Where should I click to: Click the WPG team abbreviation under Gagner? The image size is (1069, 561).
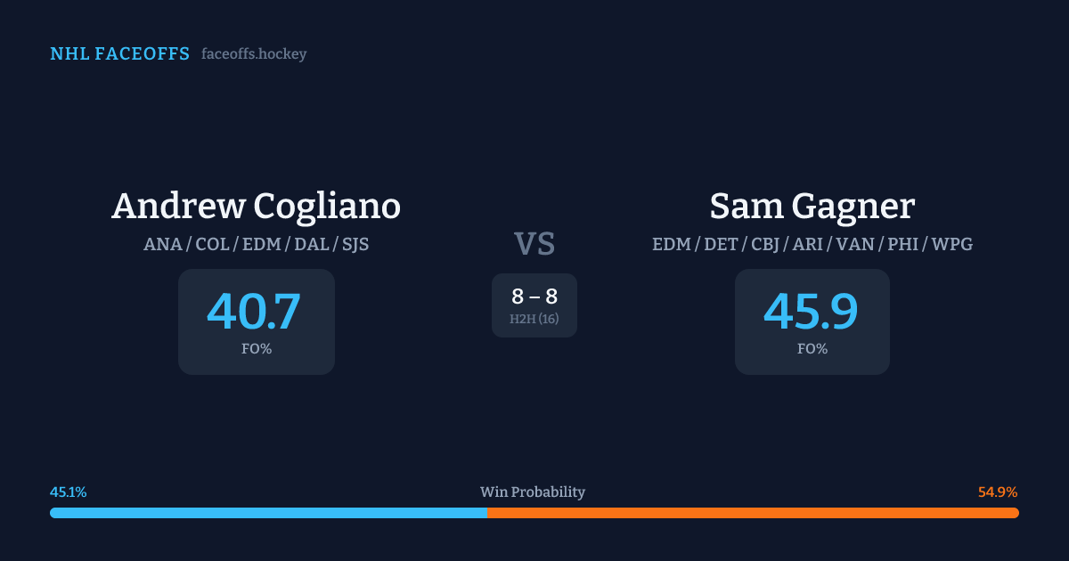[x=951, y=244]
